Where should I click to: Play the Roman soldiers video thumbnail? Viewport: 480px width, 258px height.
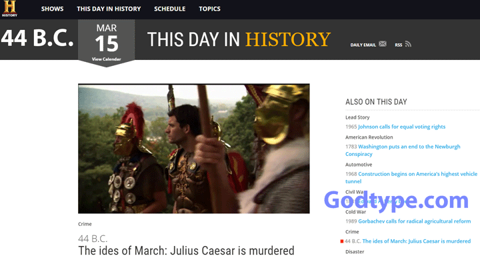(x=194, y=149)
